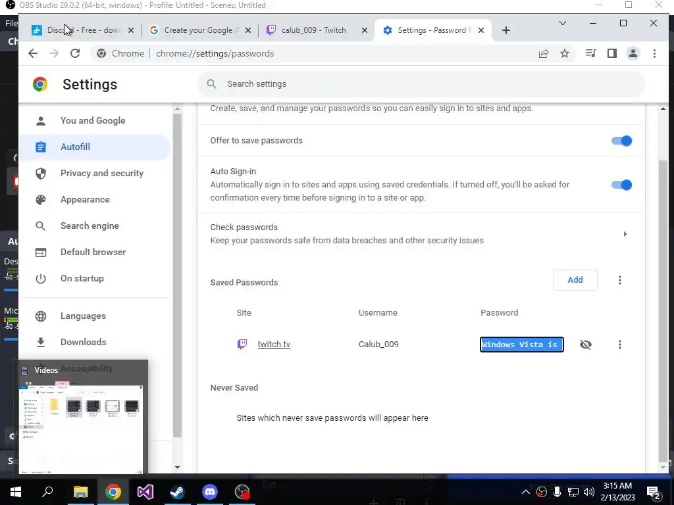
Task: Disable the Auto Sign-in toggle
Action: click(621, 185)
